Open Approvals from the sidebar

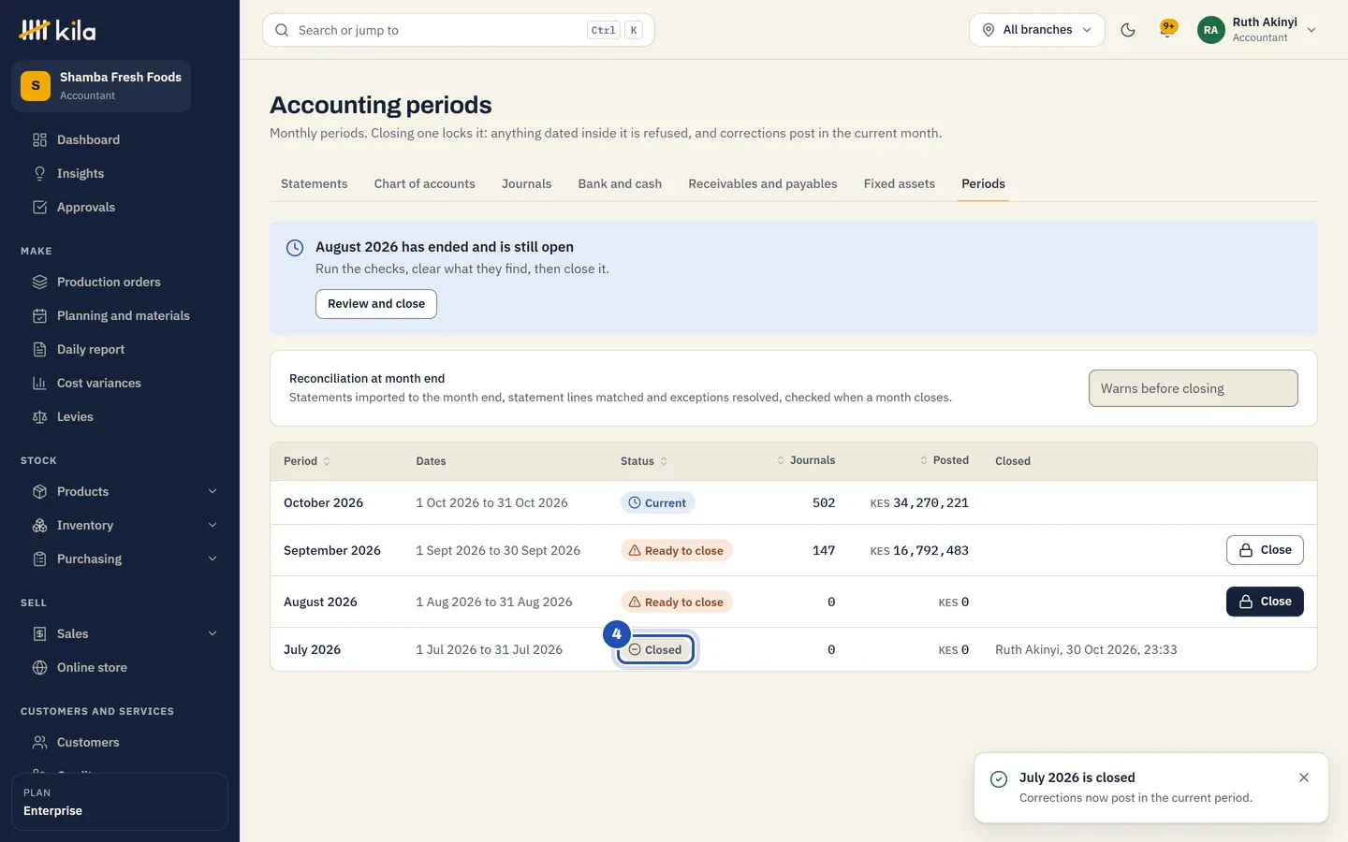tap(120, 208)
